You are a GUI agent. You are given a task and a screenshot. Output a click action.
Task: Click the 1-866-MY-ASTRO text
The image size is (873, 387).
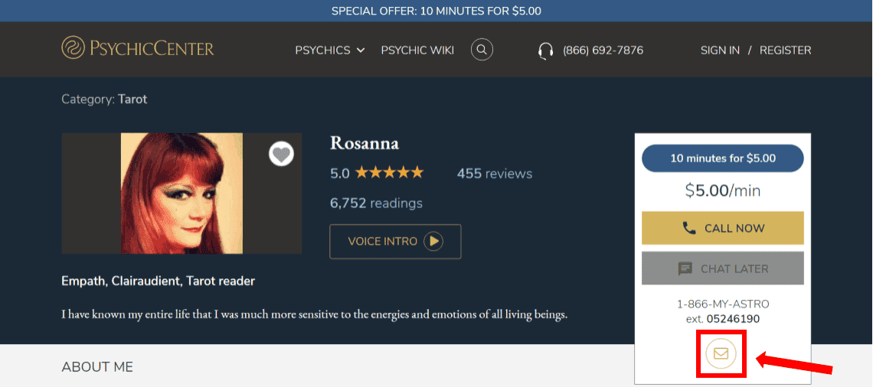click(x=723, y=304)
